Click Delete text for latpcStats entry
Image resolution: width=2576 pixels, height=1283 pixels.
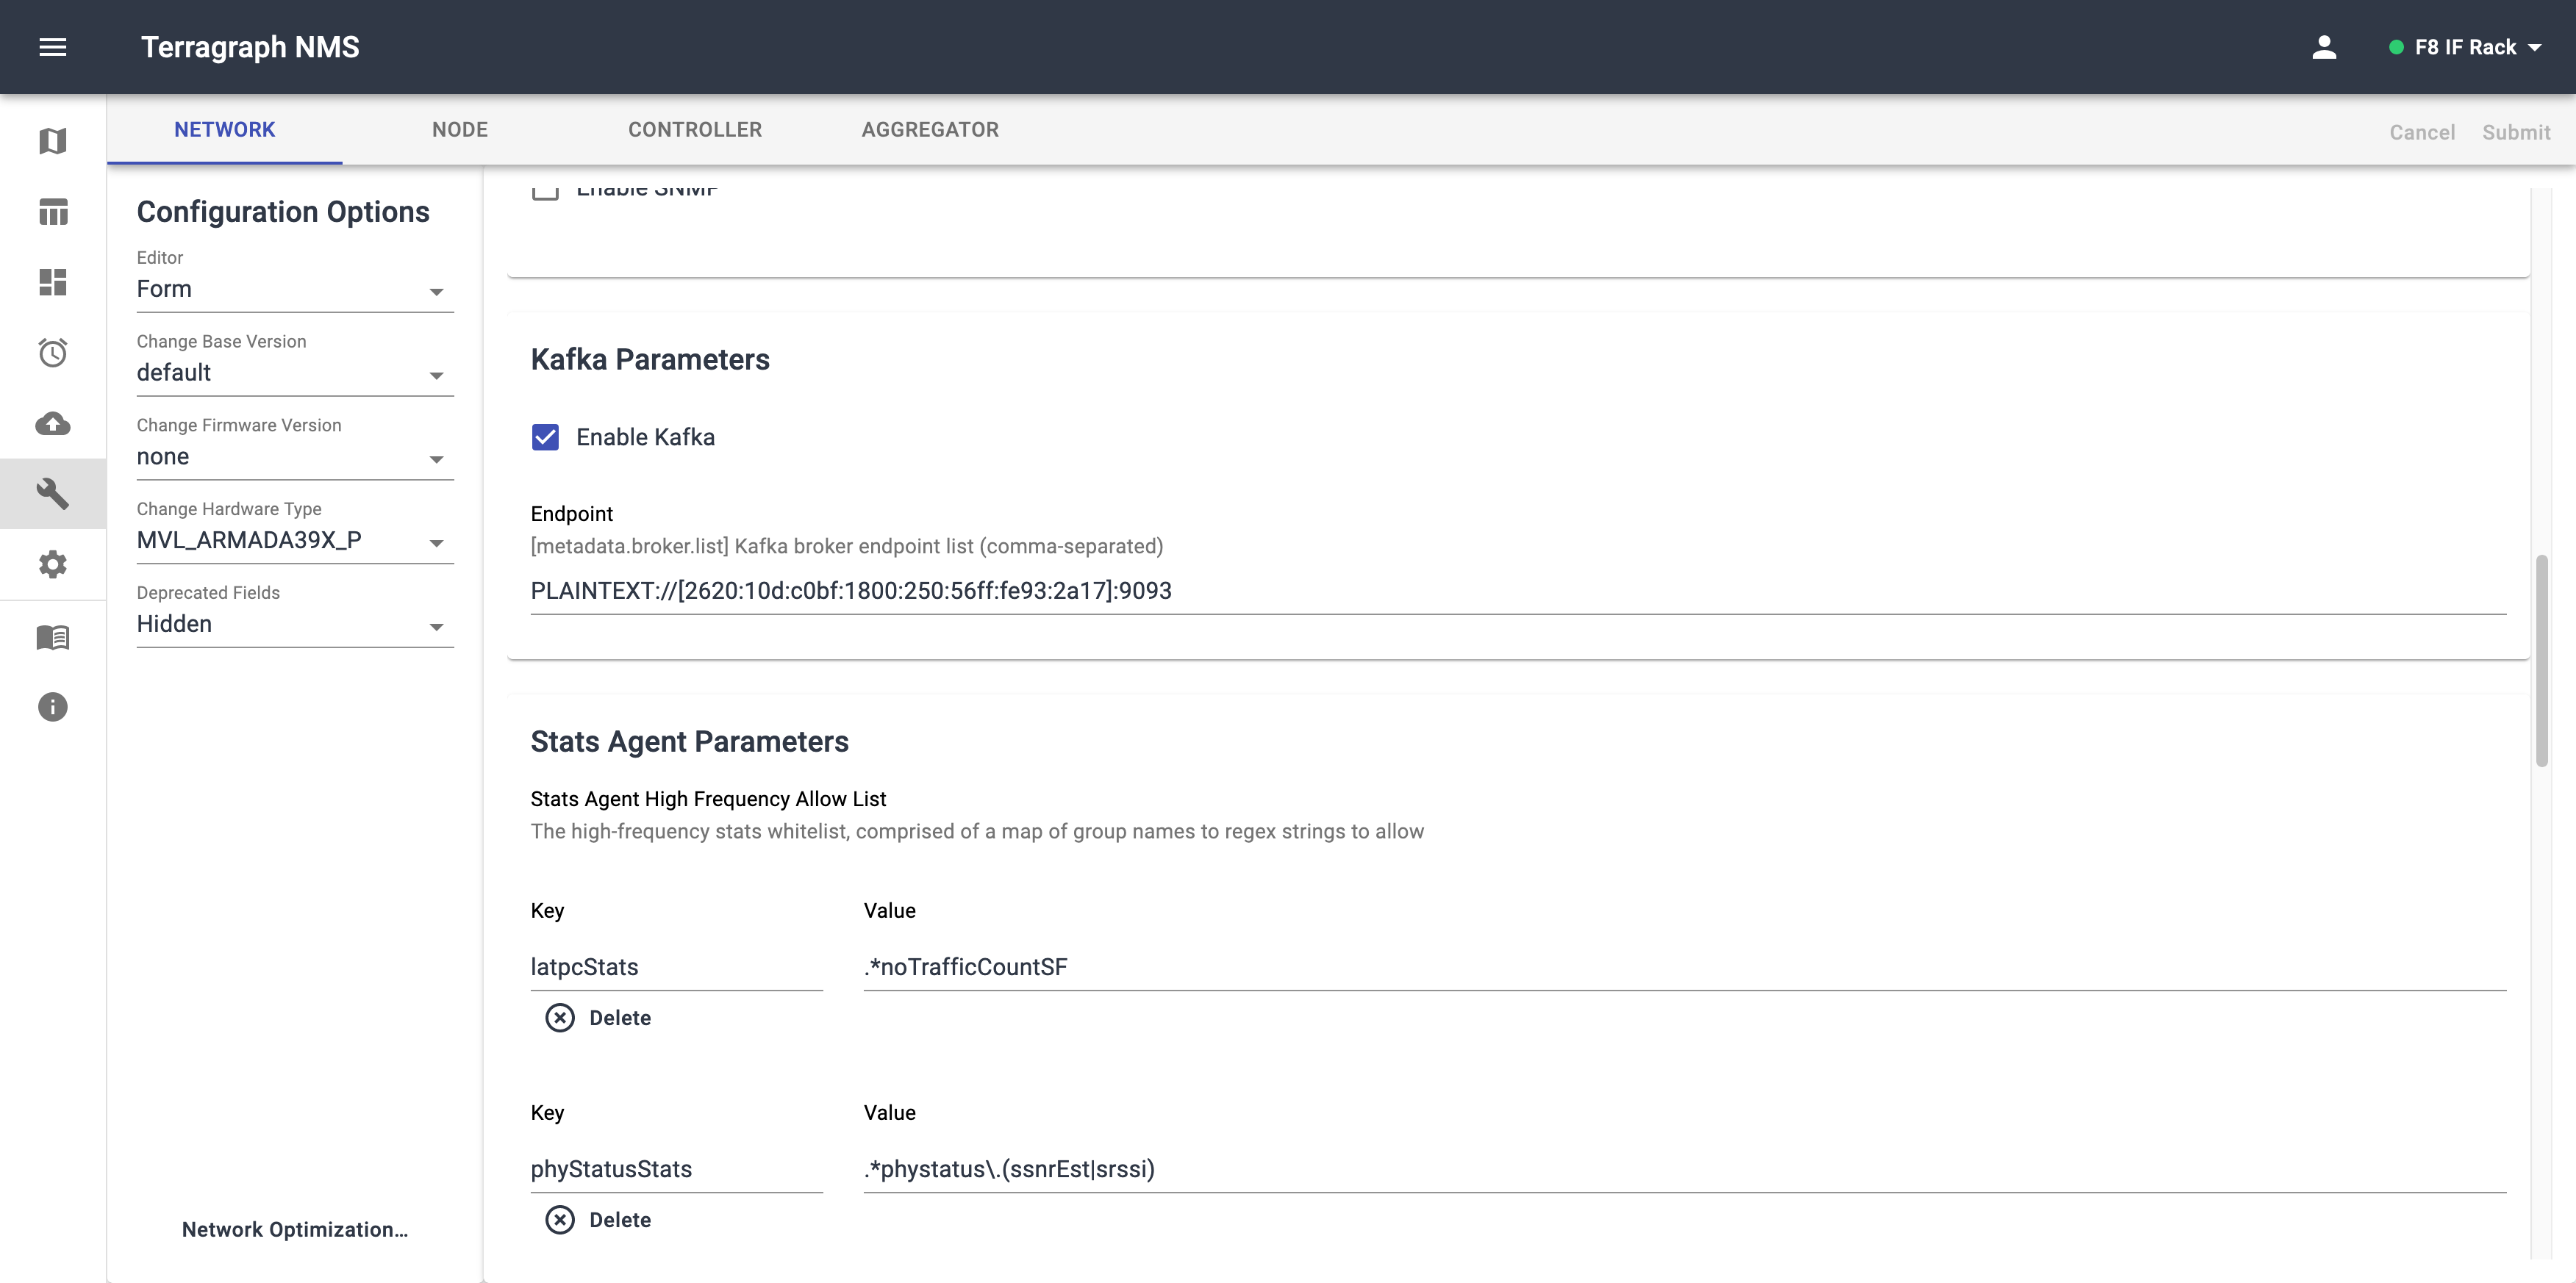coord(620,1018)
